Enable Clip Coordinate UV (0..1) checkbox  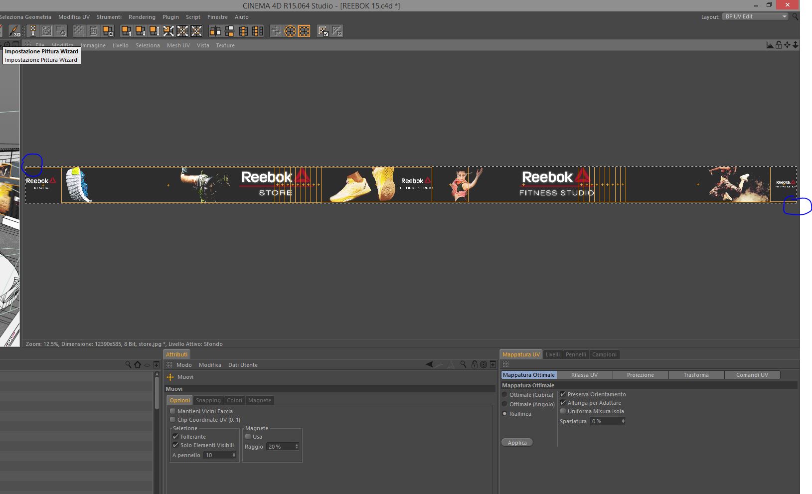tap(172, 420)
